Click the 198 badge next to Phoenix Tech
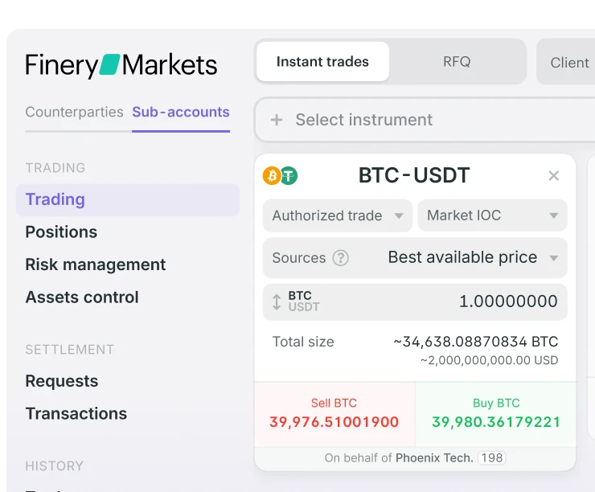Image resolution: width=595 pixels, height=492 pixels. tap(492, 458)
